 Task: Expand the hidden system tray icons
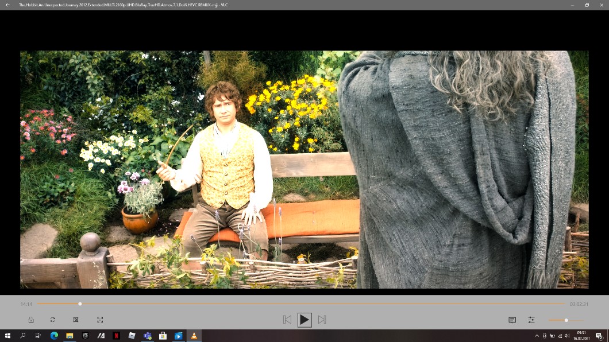click(537, 336)
